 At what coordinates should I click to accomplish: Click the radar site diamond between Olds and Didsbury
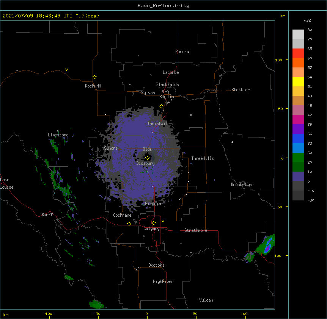click(147, 158)
